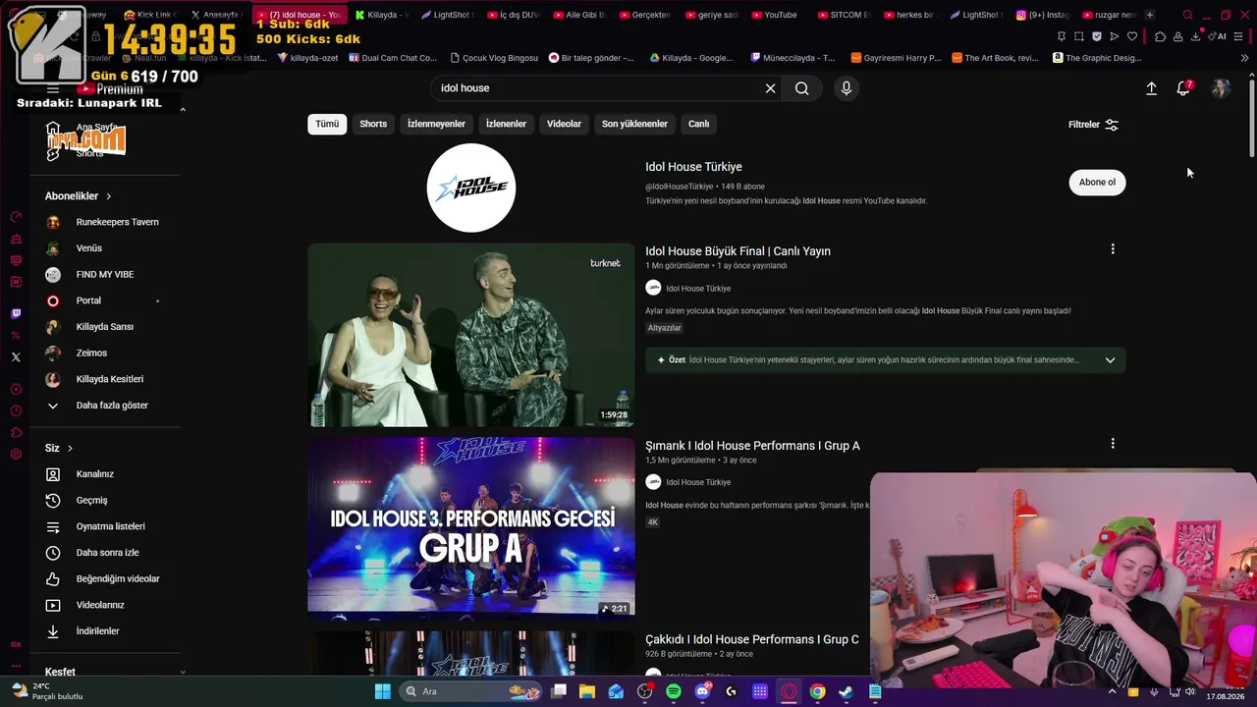Open 'Çakkıdı I Idol House Performans I Grup C' title
Viewport: 1257px width, 707px height.
click(x=751, y=639)
